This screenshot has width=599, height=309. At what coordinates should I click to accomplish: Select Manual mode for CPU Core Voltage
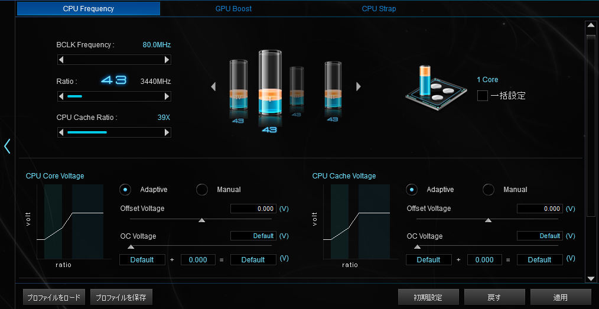click(x=201, y=190)
